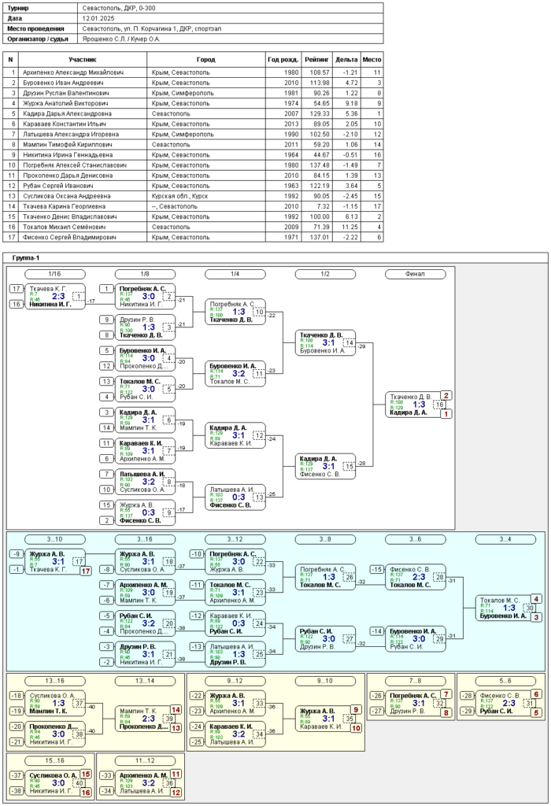
Task: Click participant 'Сусликова Оксана Андреевна' in table
Action: click(x=66, y=196)
